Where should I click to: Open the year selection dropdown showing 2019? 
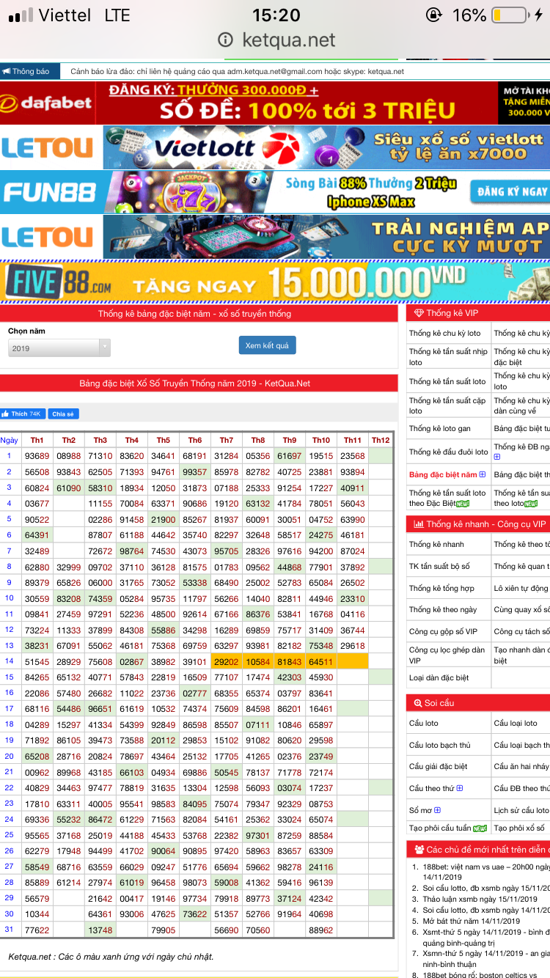tap(59, 348)
